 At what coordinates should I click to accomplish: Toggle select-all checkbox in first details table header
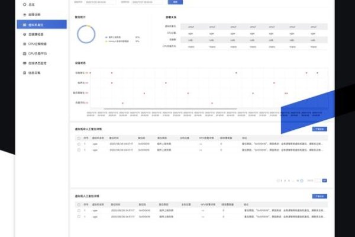79,137
